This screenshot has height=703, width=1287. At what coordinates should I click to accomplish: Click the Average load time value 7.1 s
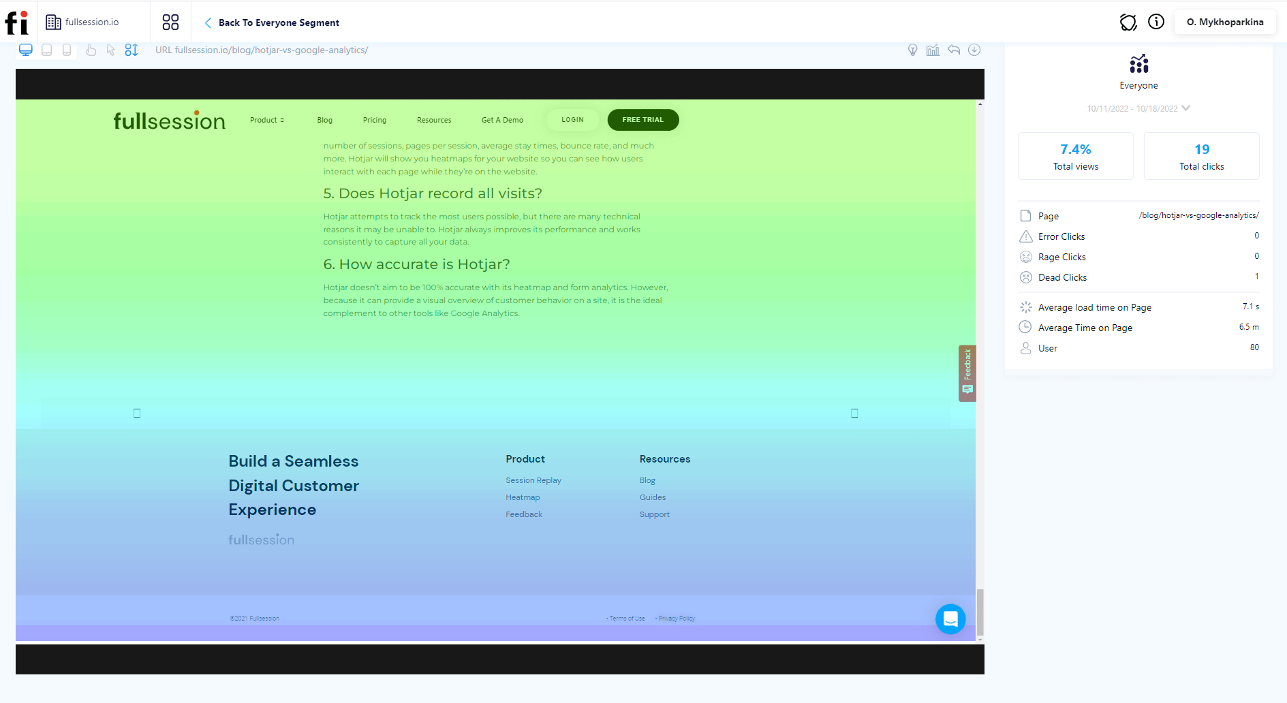click(x=1250, y=307)
